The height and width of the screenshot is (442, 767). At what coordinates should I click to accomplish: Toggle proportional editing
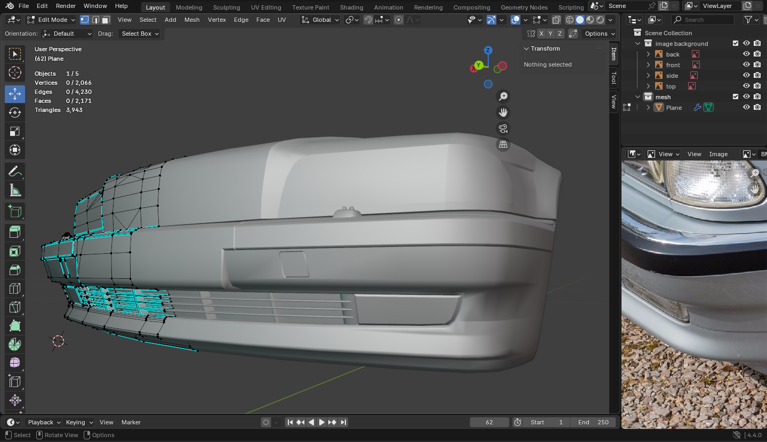tap(399, 20)
